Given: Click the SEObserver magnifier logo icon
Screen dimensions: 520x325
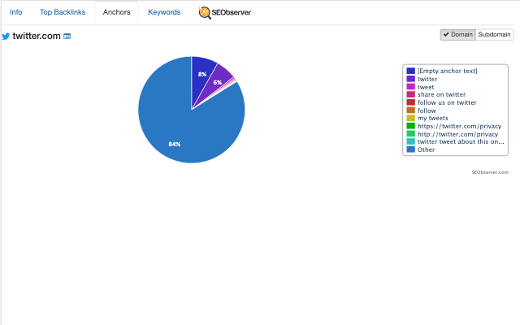Looking at the screenshot, I should tap(205, 13).
